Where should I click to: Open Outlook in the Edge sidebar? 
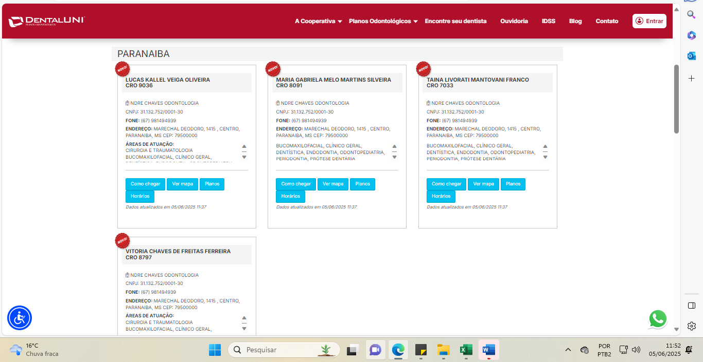(x=692, y=55)
